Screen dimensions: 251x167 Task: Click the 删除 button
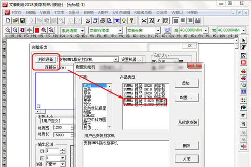pyautogui.click(x=187, y=146)
